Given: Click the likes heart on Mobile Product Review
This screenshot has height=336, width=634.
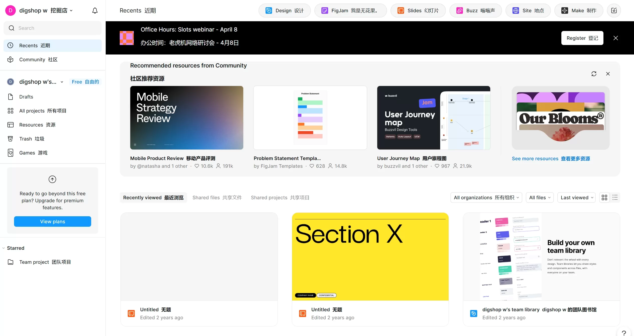Looking at the screenshot, I should 197,166.
